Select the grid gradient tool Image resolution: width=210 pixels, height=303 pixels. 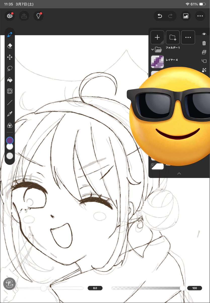(x=10, y=91)
